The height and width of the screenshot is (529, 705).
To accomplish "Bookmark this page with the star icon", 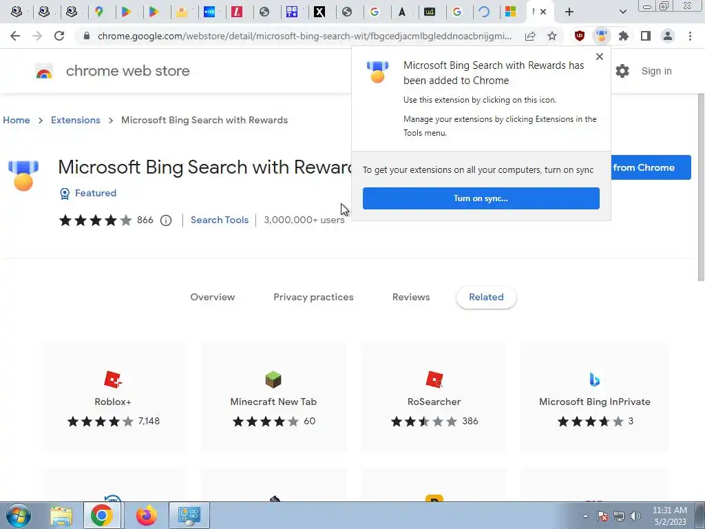I will (552, 36).
